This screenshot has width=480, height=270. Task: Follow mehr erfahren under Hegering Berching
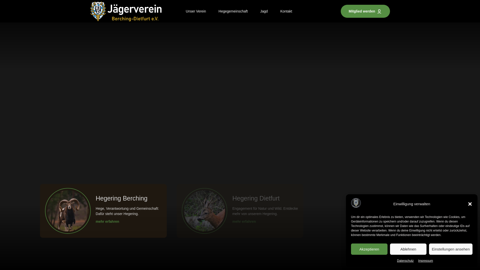tap(107, 221)
